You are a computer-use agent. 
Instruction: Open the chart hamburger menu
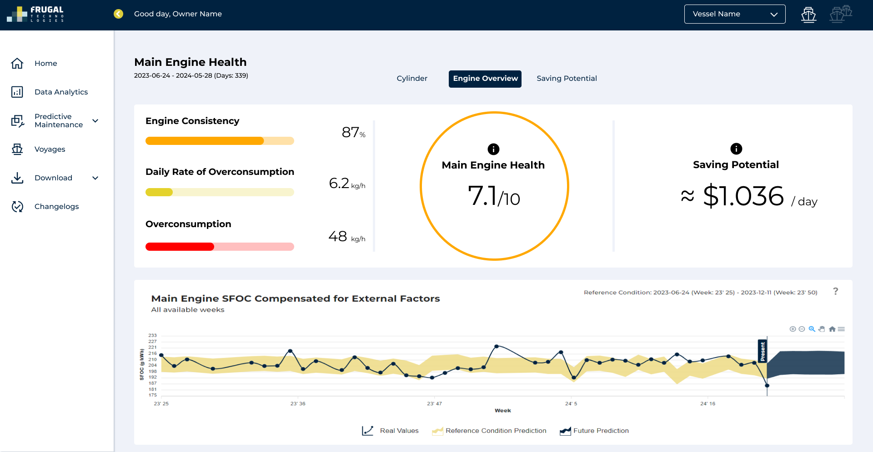point(841,329)
